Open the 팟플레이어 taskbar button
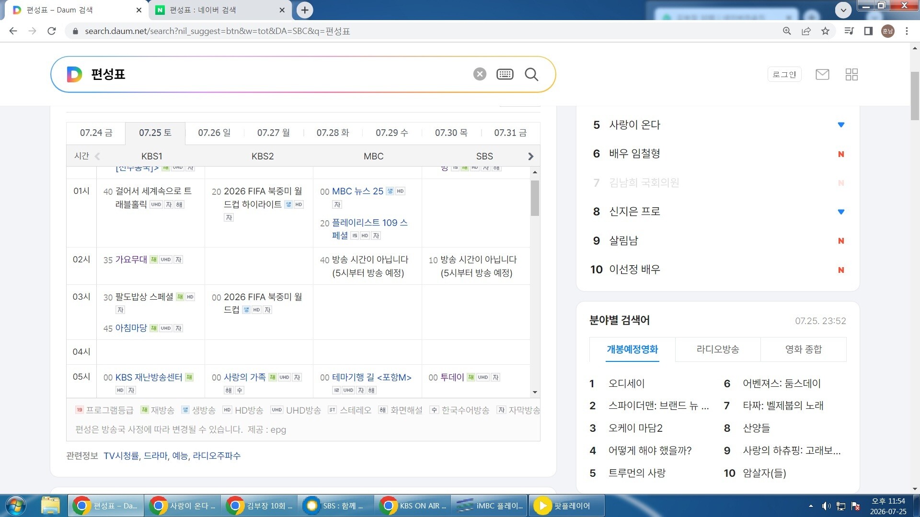The height and width of the screenshot is (517, 920). click(566, 506)
